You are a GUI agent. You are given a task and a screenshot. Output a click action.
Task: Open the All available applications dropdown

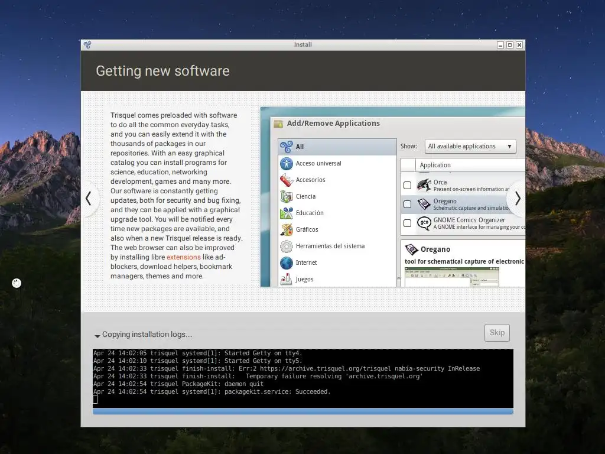(x=470, y=147)
